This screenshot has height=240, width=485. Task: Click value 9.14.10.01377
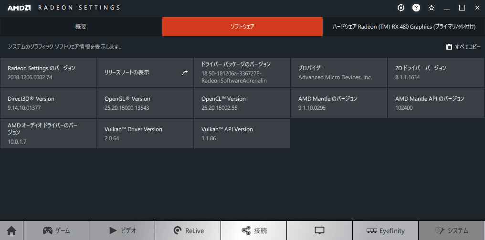coord(24,108)
